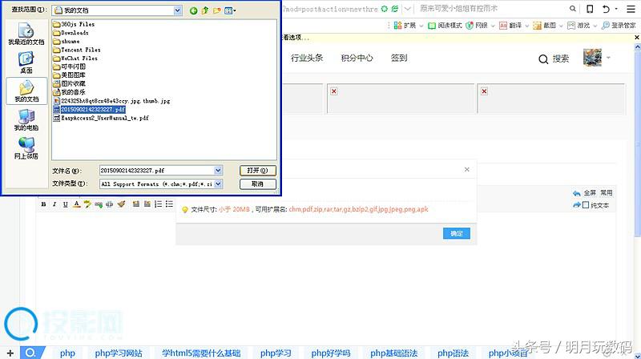
Task: Open the user avatar menu
Action: [x=592, y=58]
